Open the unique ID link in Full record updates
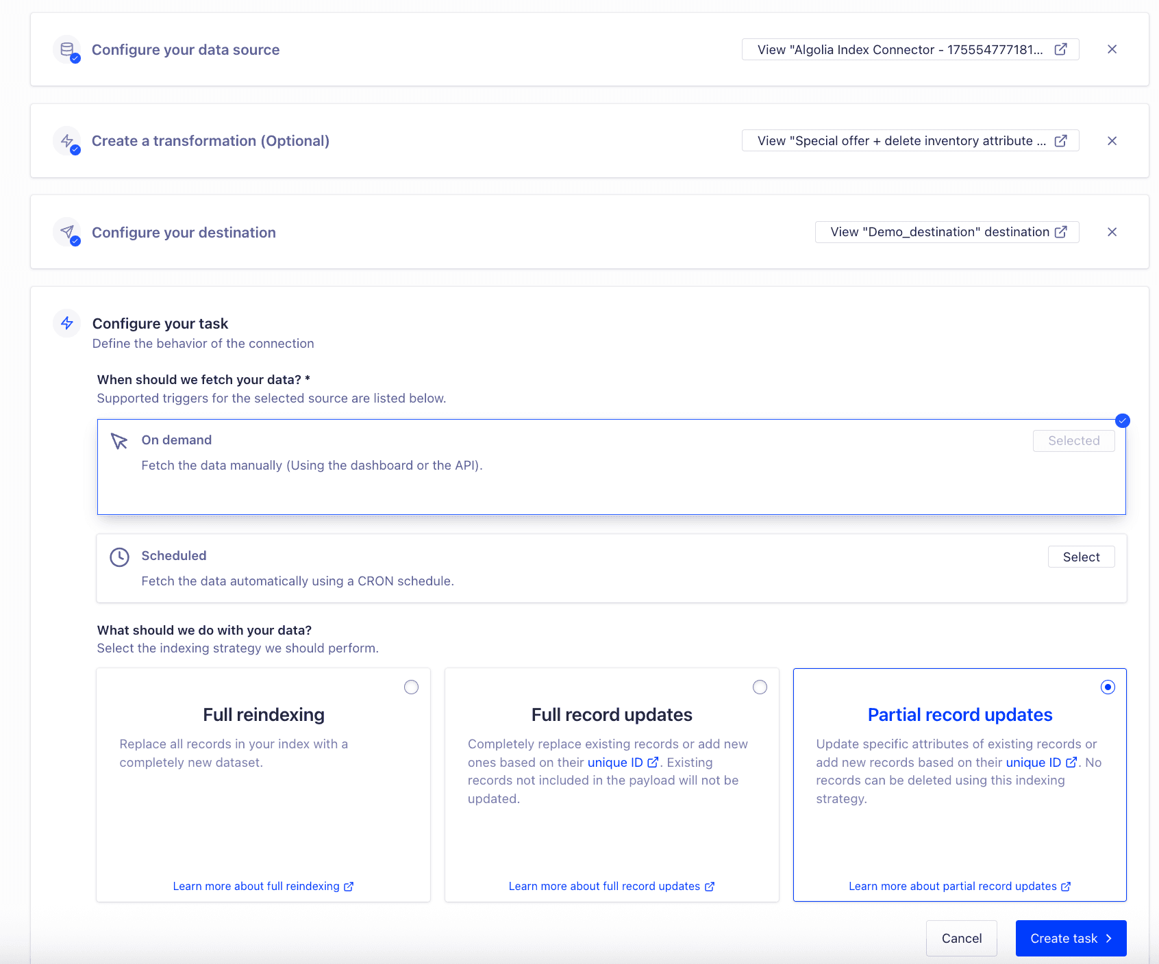The image size is (1159, 964). pos(622,762)
